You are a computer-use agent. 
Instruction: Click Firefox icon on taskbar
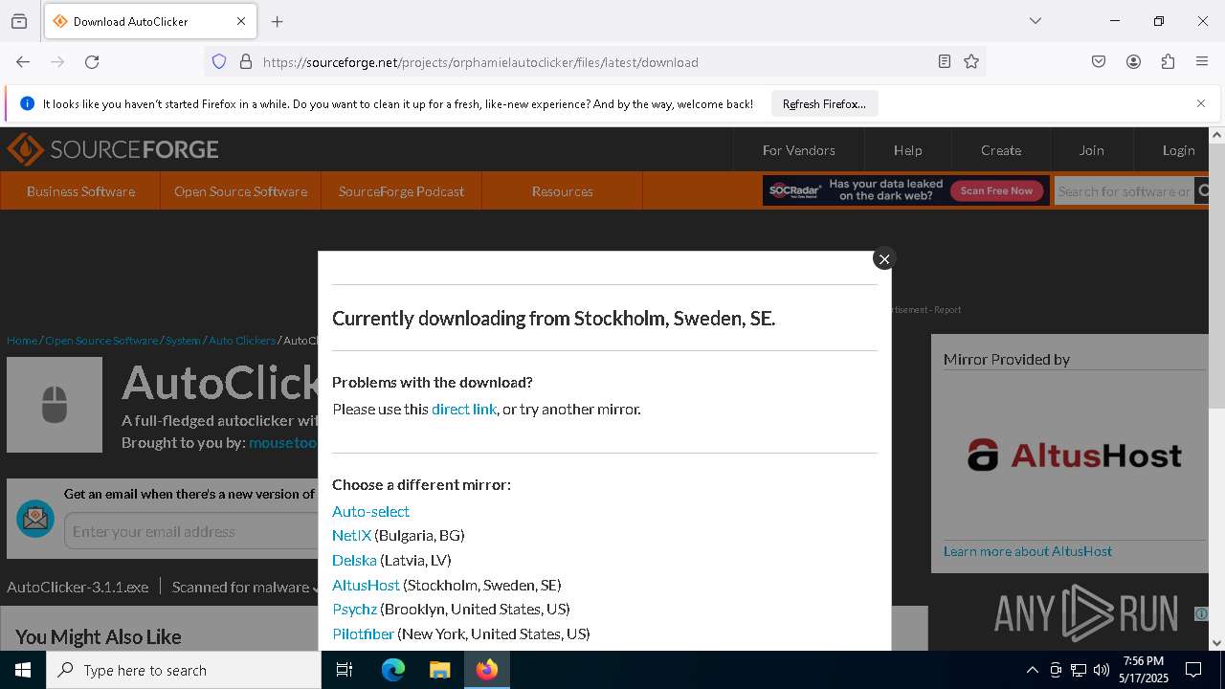486,670
